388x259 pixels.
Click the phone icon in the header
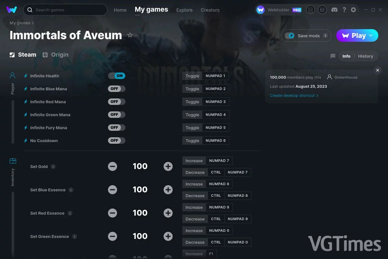coord(310,10)
